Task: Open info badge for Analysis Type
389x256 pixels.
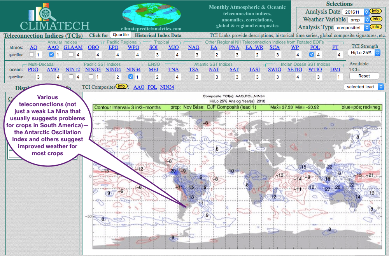Action: 375,27
